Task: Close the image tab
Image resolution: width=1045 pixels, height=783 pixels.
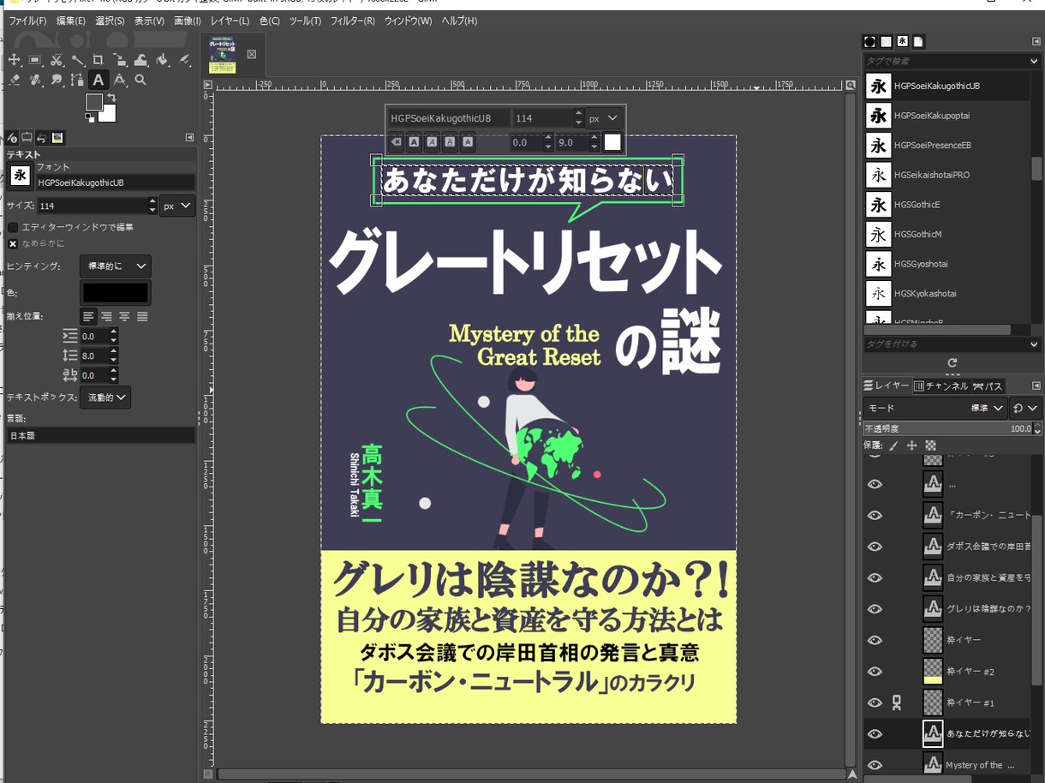Action: pyautogui.click(x=251, y=54)
